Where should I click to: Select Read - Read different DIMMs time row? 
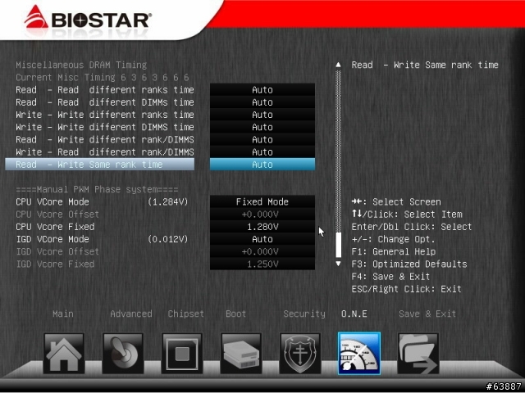(105, 102)
